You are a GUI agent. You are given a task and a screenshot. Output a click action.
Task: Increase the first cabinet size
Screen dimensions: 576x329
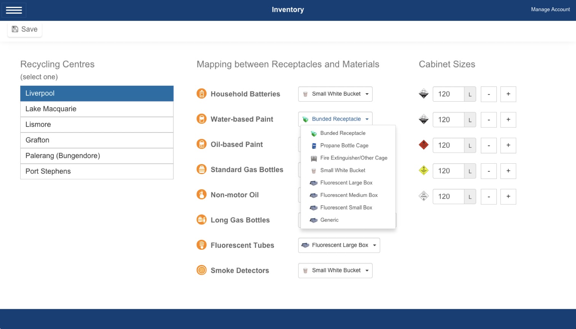508,94
